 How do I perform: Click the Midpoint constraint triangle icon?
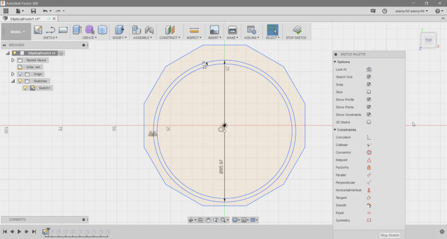click(369, 160)
